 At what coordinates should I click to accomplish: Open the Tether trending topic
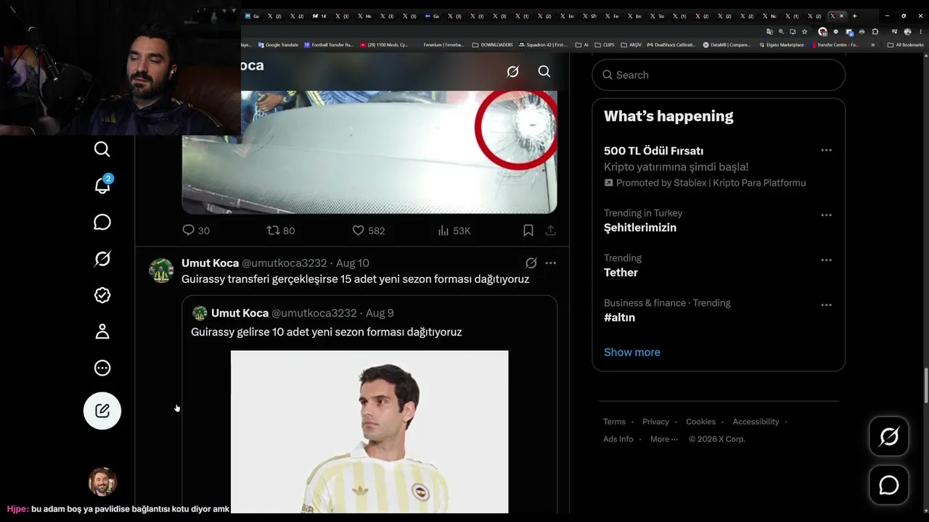pos(719,265)
